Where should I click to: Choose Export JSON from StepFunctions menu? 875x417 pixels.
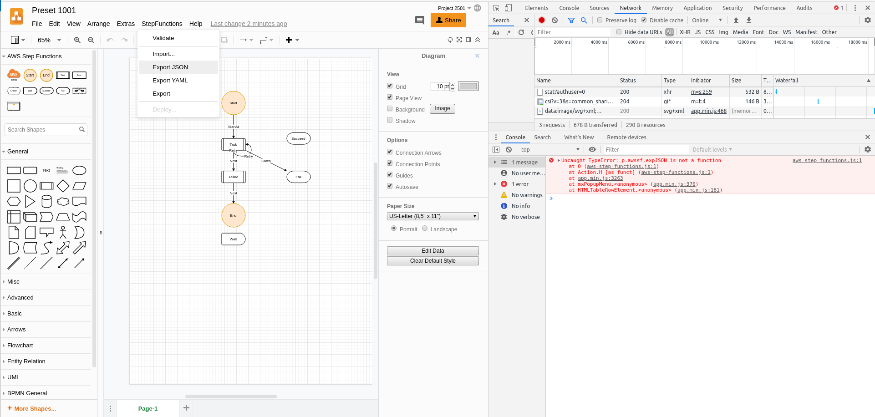[x=170, y=67]
